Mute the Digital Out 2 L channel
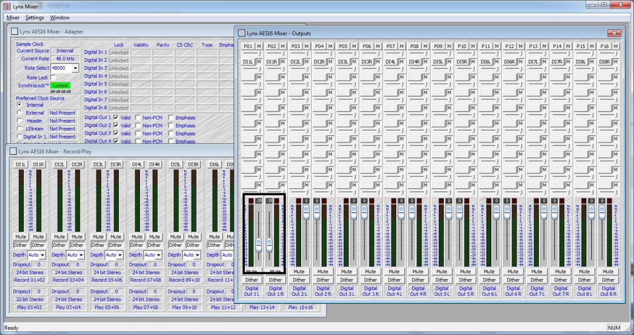The height and width of the screenshot is (335, 634). tap(299, 272)
